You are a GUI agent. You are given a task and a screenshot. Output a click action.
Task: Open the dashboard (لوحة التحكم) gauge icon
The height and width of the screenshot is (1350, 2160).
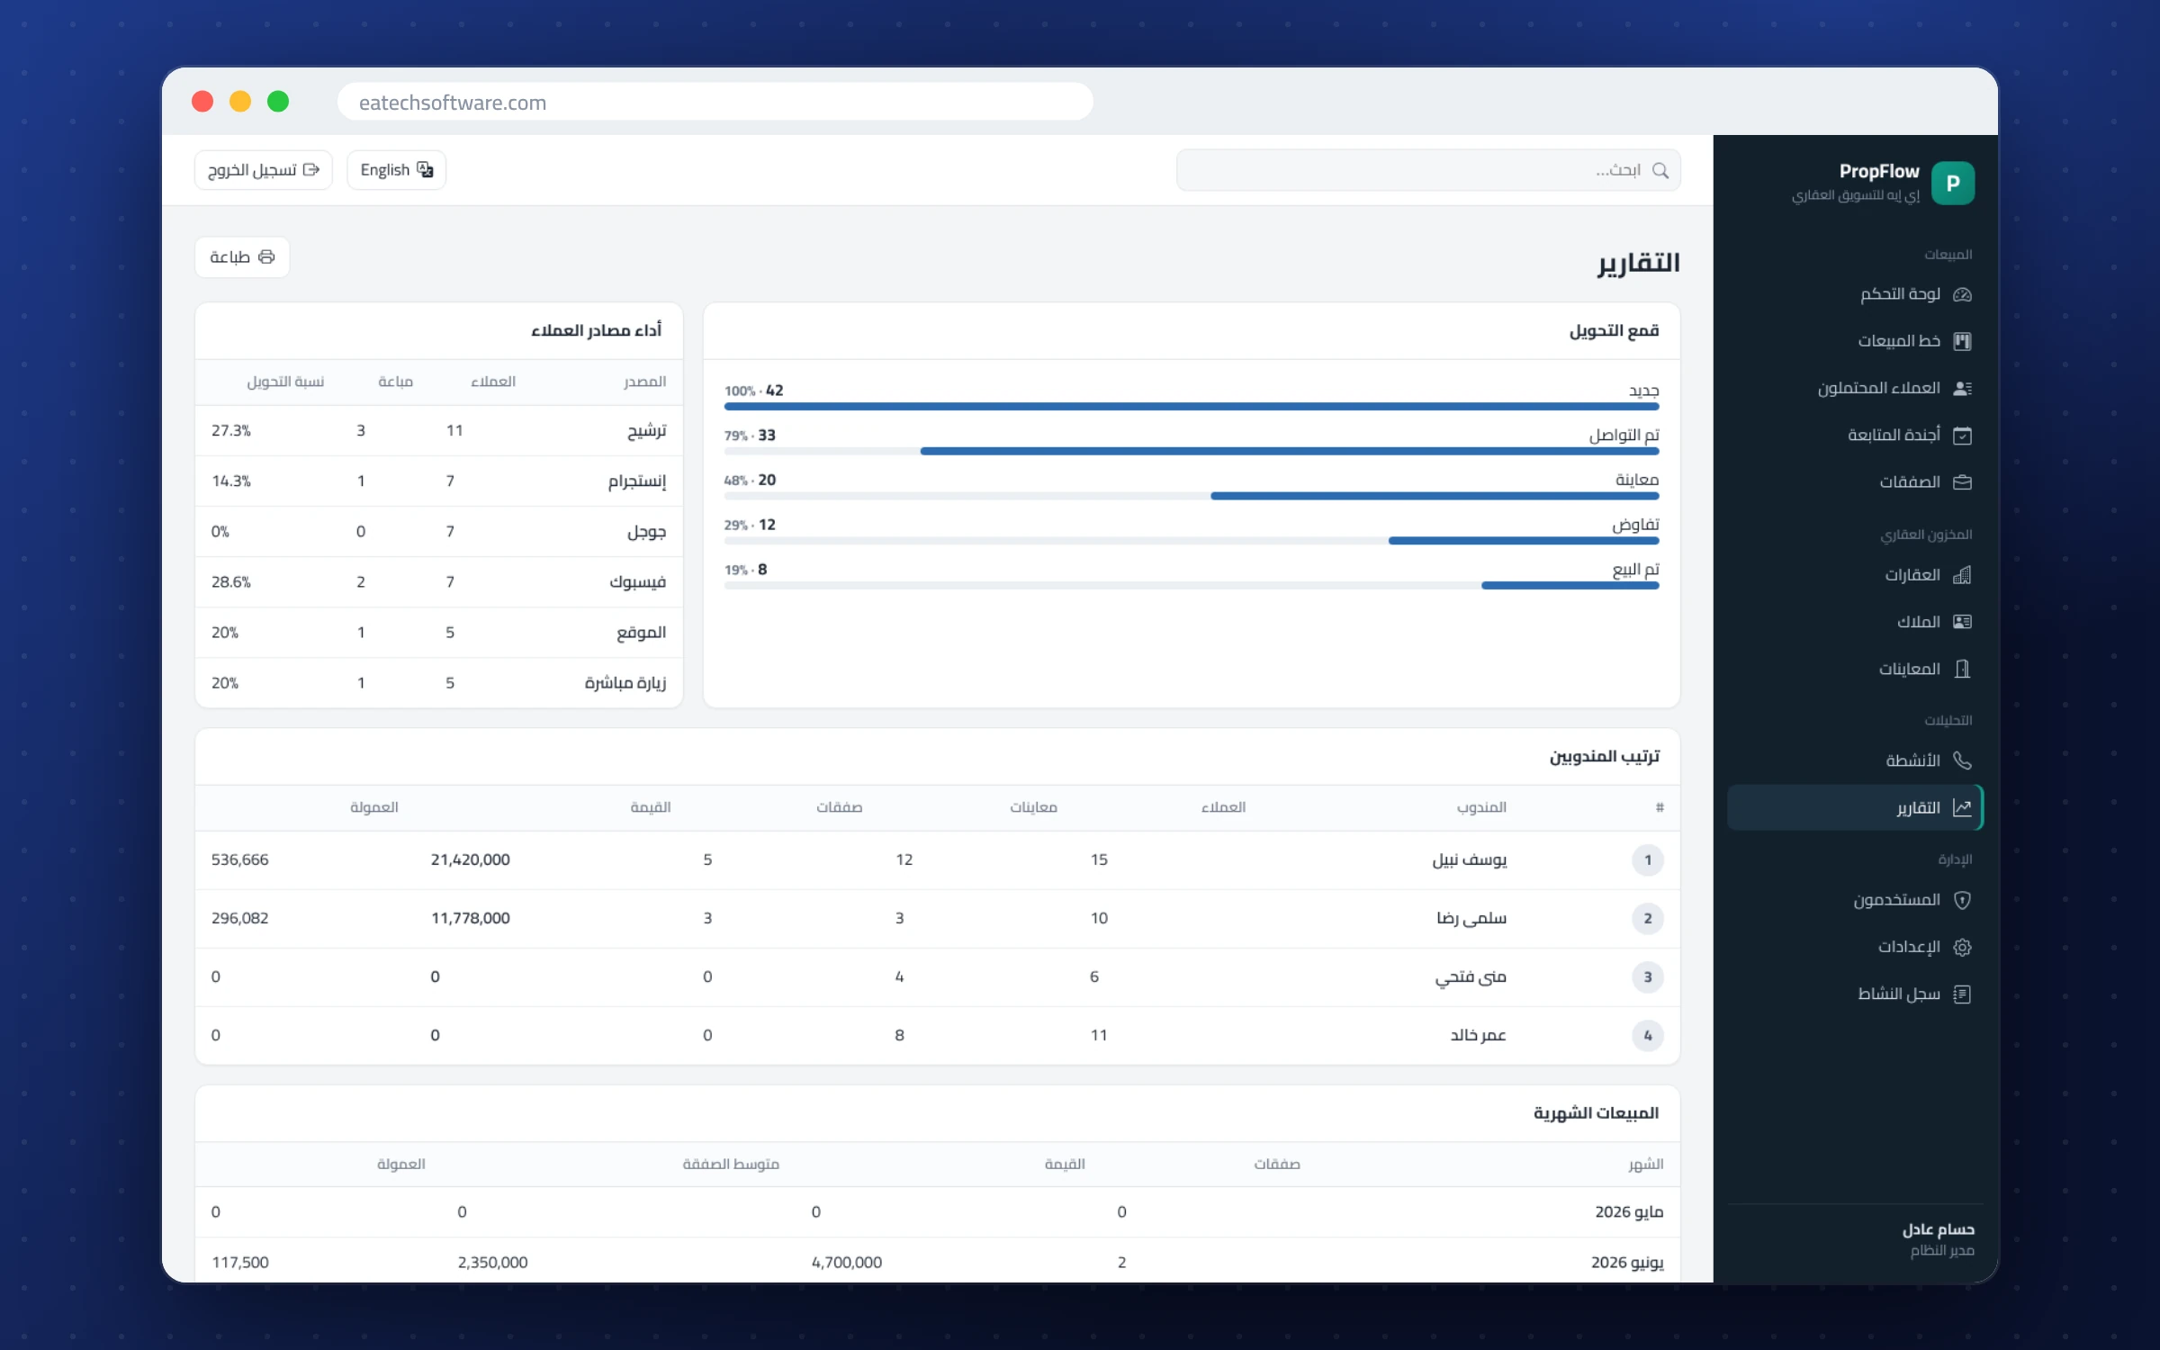point(1962,294)
